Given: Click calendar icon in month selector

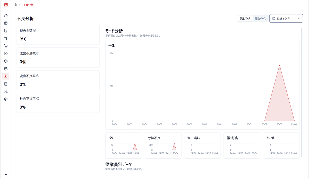Looking at the screenshot, I should [274, 19].
